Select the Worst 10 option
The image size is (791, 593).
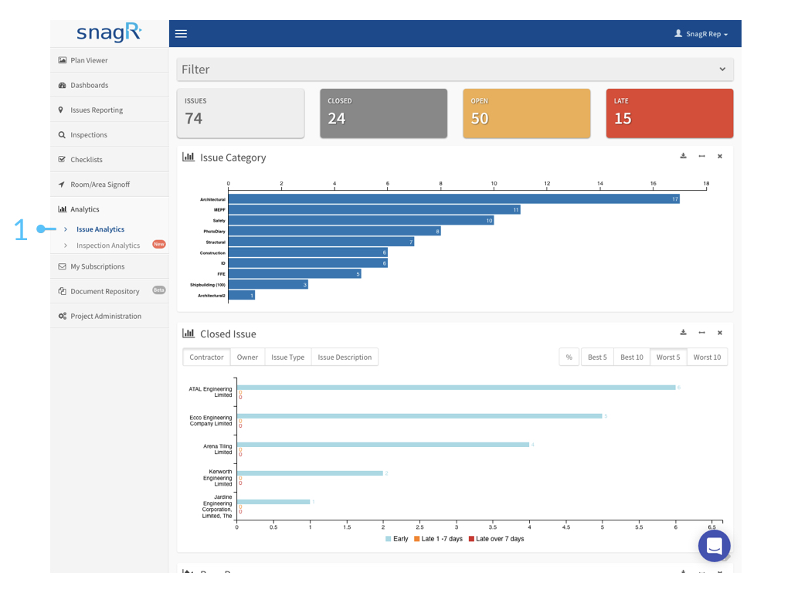pyautogui.click(x=707, y=357)
